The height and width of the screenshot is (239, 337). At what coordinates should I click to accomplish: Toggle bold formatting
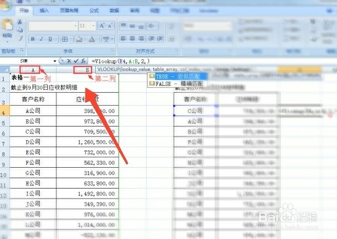pos(33,39)
